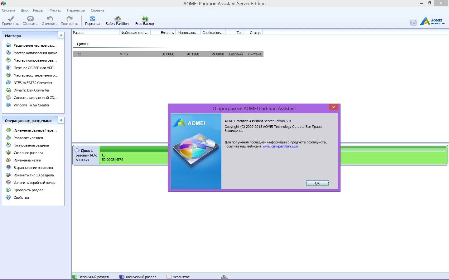Click OK in the about dialog

(x=317, y=183)
